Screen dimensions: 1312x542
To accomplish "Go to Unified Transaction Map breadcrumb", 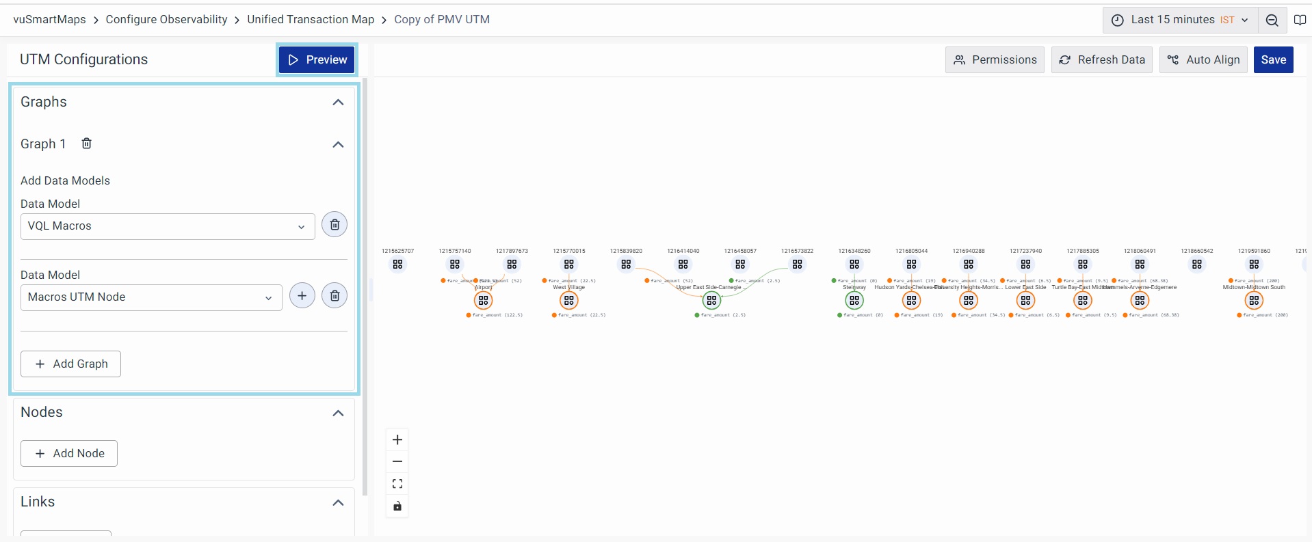I will click(311, 20).
